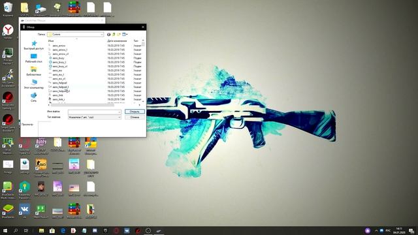Select the aero_link_l cursor file

(x=58, y=99)
